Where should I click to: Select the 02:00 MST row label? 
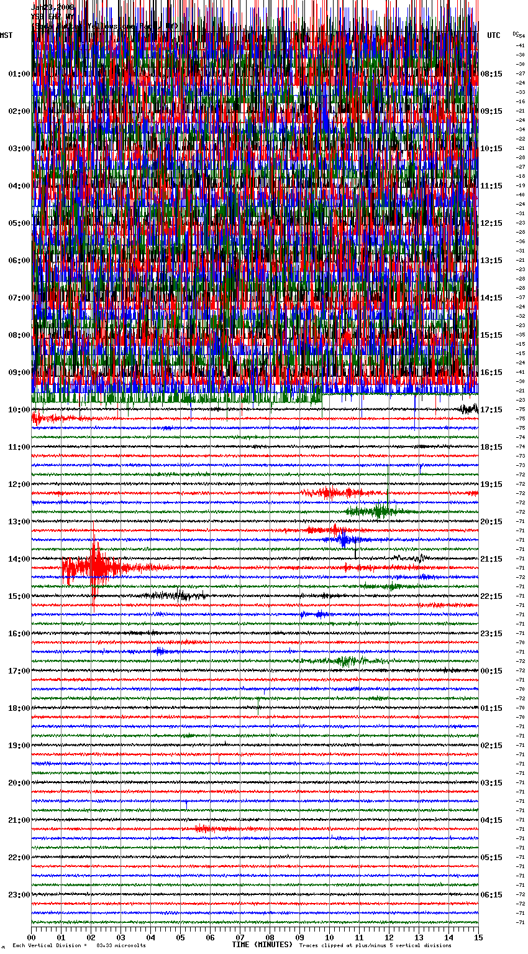tap(19, 111)
